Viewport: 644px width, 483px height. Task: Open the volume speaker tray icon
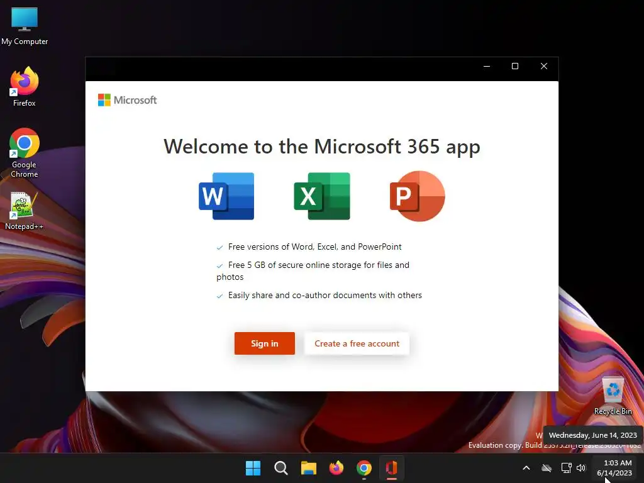click(x=581, y=468)
